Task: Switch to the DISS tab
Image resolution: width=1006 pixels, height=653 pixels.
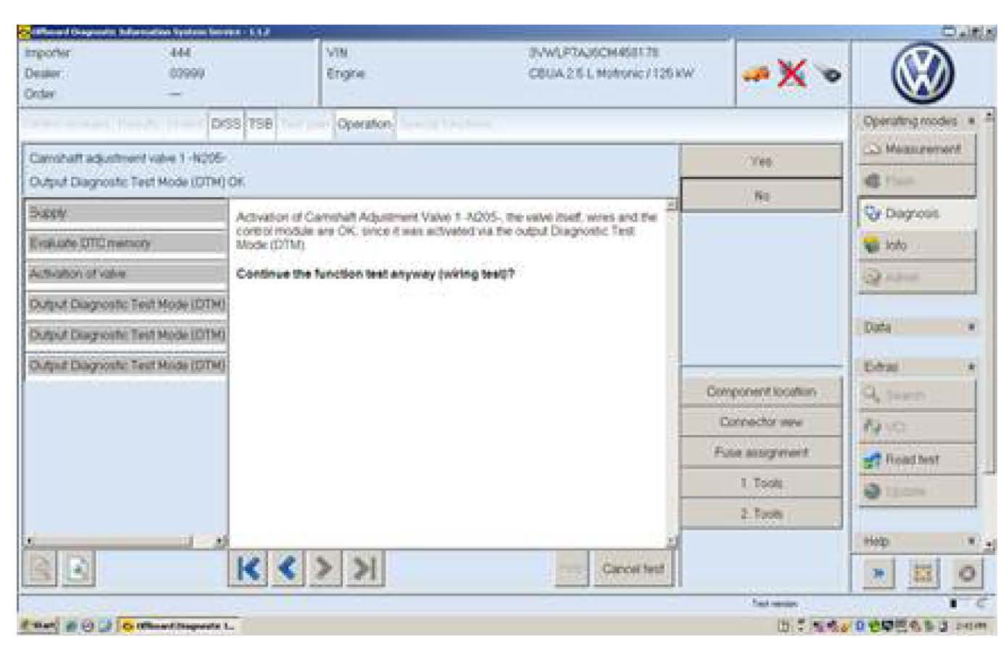Action: click(x=225, y=124)
